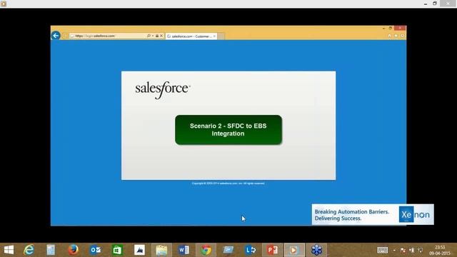Image resolution: width=457 pixels, height=257 pixels.
Task: Select the salesforce.com - Customer tab
Action: [191, 36]
